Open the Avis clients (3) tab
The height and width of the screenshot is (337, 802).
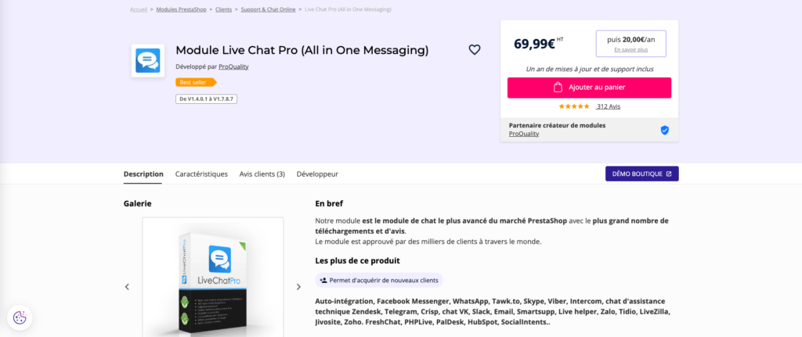pos(262,174)
